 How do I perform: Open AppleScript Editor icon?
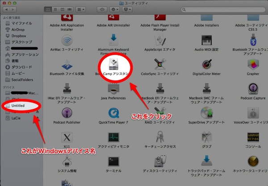[x=160, y=40]
